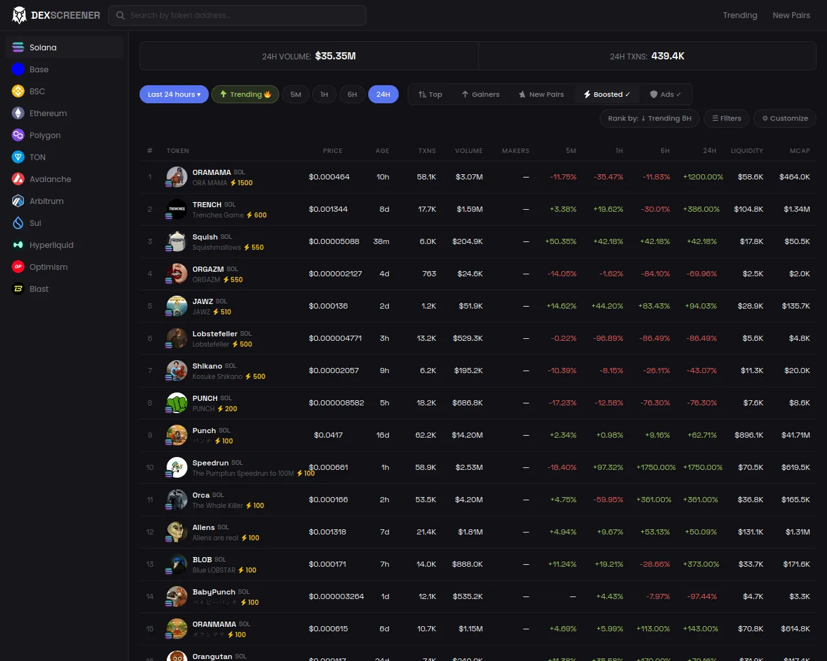Image resolution: width=827 pixels, height=661 pixels.
Task: Open BabyPunch token avatar
Action: [177, 596]
